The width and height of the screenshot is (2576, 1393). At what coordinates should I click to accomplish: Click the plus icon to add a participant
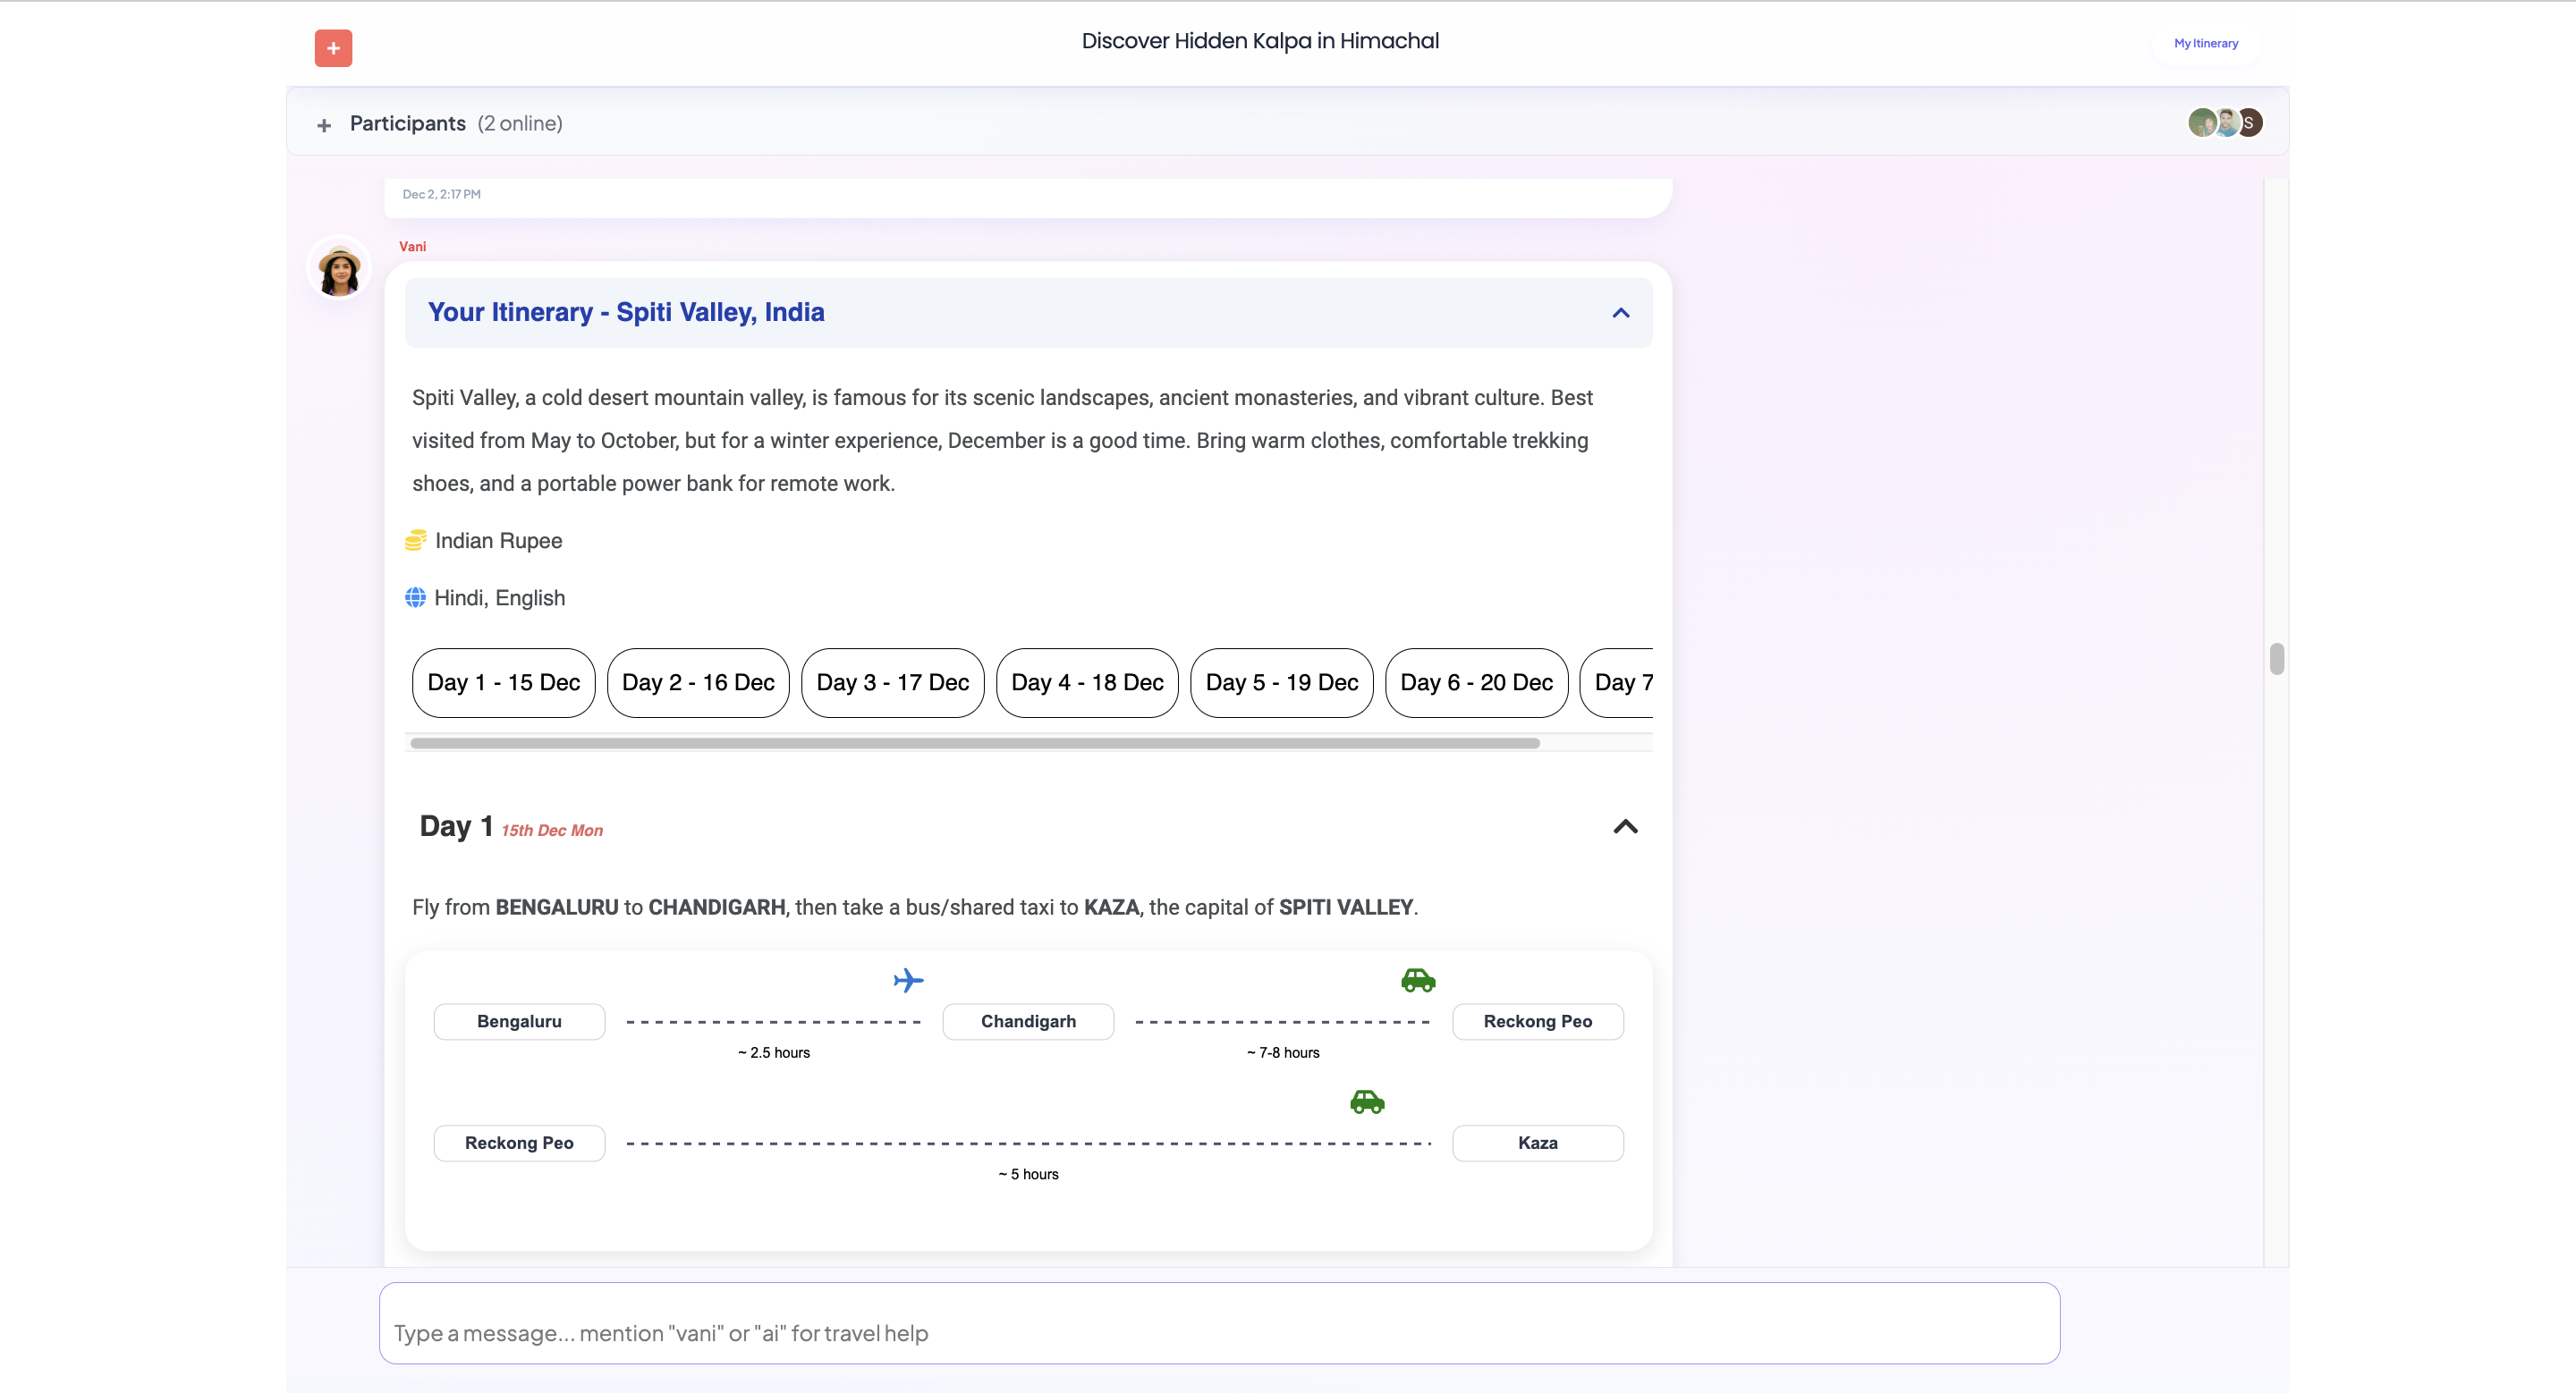pos(324,124)
